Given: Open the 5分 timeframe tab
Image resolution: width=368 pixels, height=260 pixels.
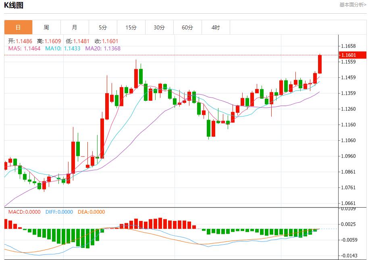Looking at the screenshot, I should [103, 27].
